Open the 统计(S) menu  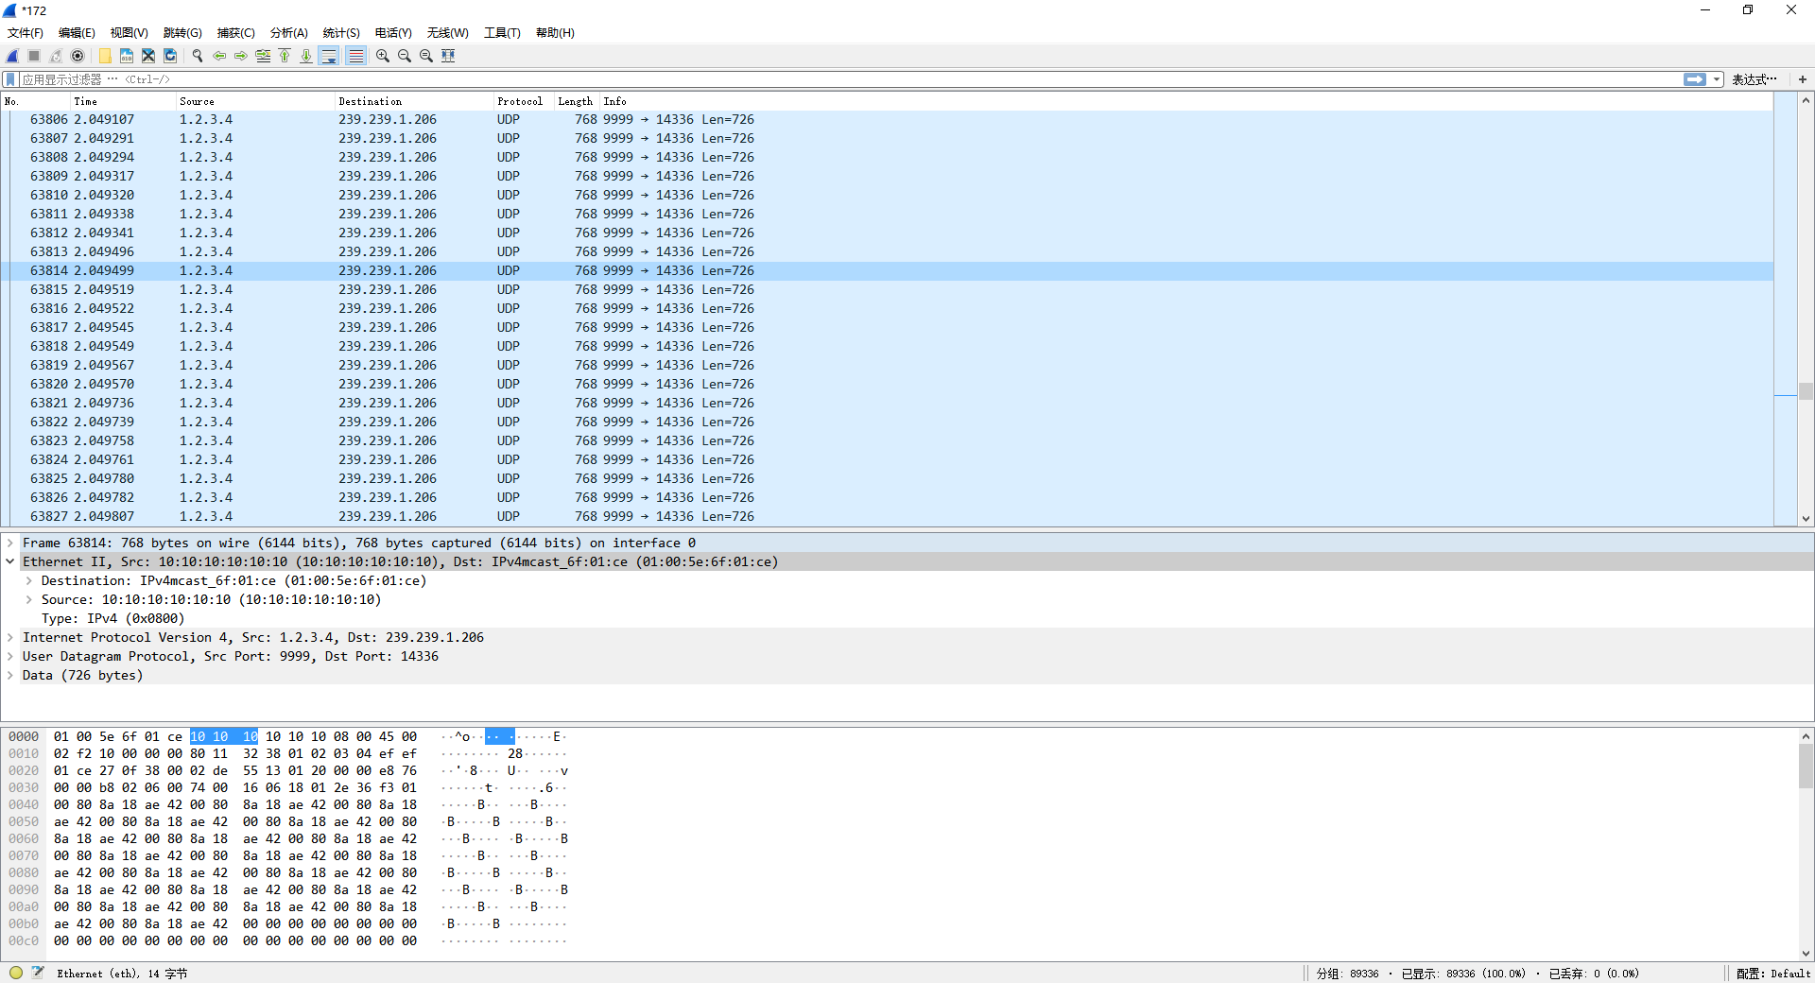pos(340,33)
